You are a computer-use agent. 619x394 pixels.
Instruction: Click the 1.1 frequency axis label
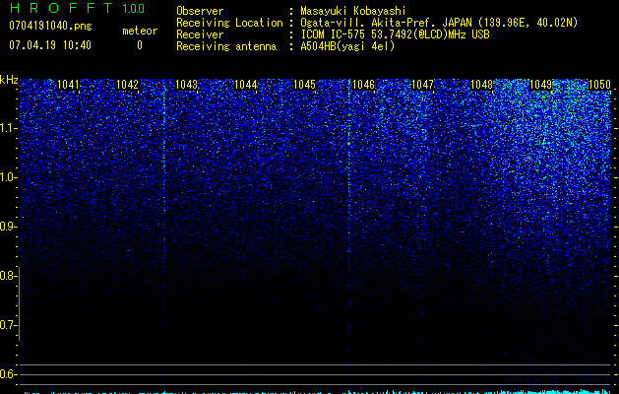click(7, 128)
